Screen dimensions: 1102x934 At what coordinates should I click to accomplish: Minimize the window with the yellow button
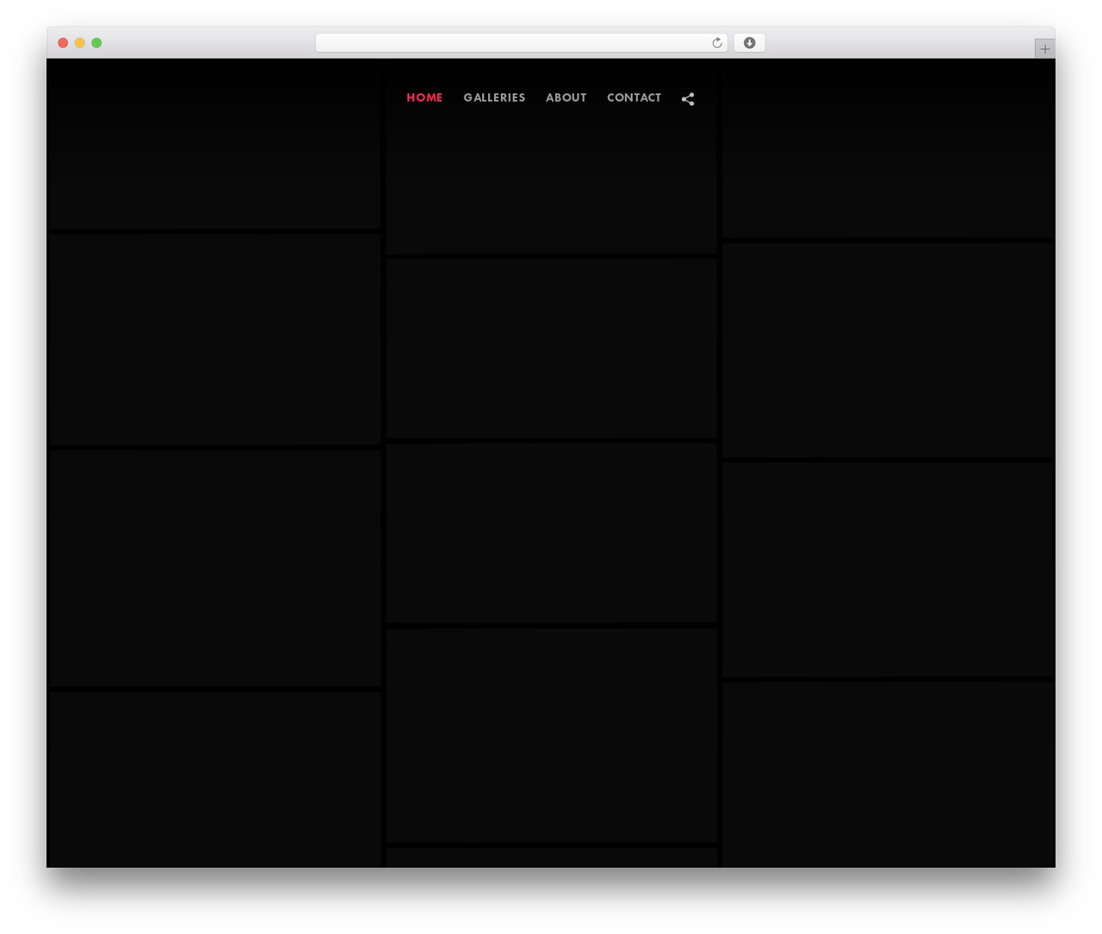tap(80, 43)
